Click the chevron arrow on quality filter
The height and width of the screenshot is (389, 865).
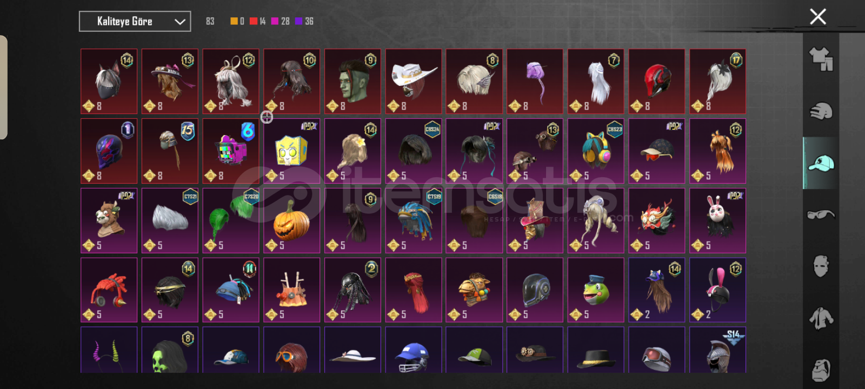pos(180,22)
